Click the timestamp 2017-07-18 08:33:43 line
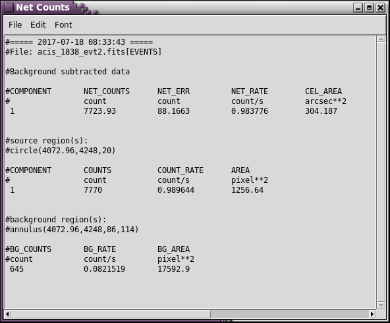Viewport: 390px width, 323px height. point(79,42)
